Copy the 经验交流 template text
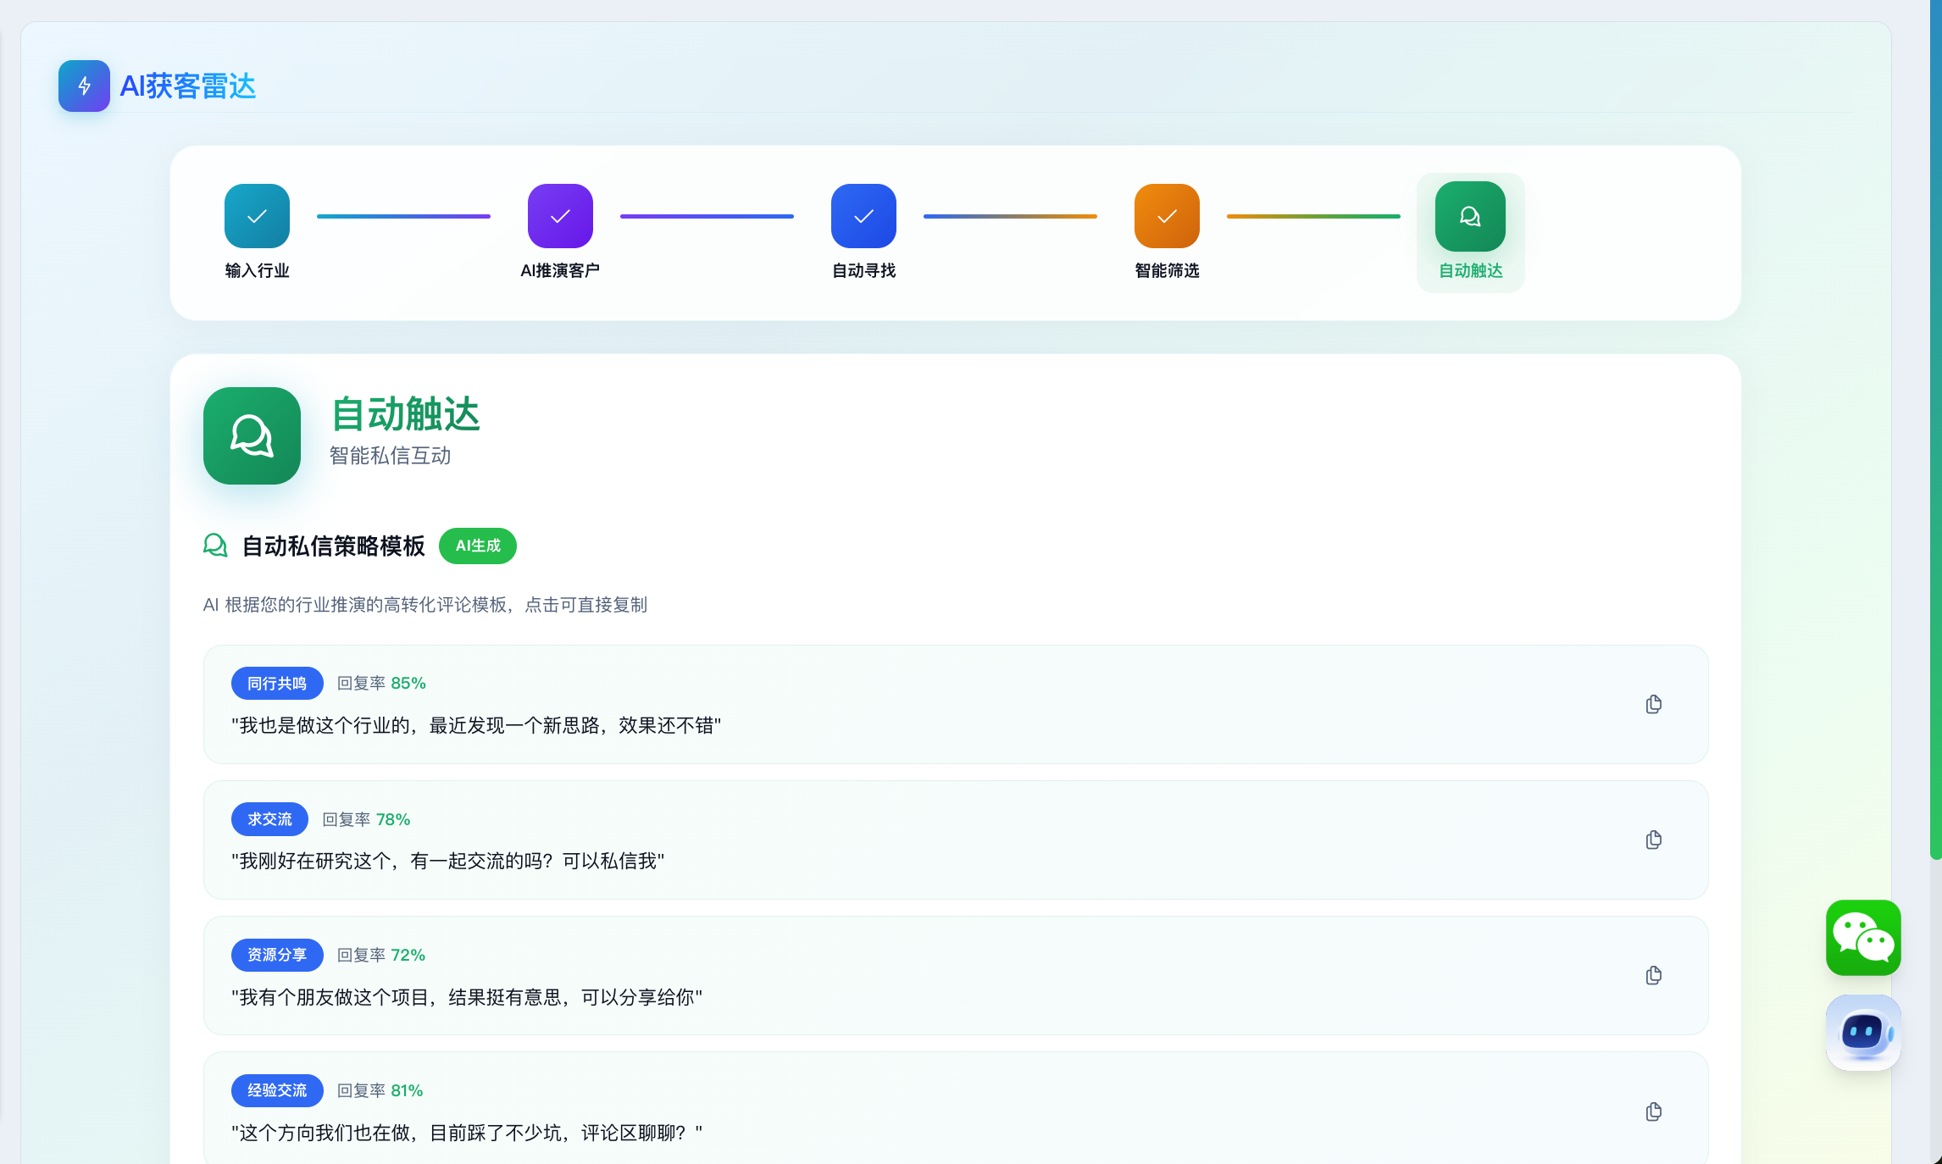The height and width of the screenshot is (1164, 1942). (1653, 1112)
